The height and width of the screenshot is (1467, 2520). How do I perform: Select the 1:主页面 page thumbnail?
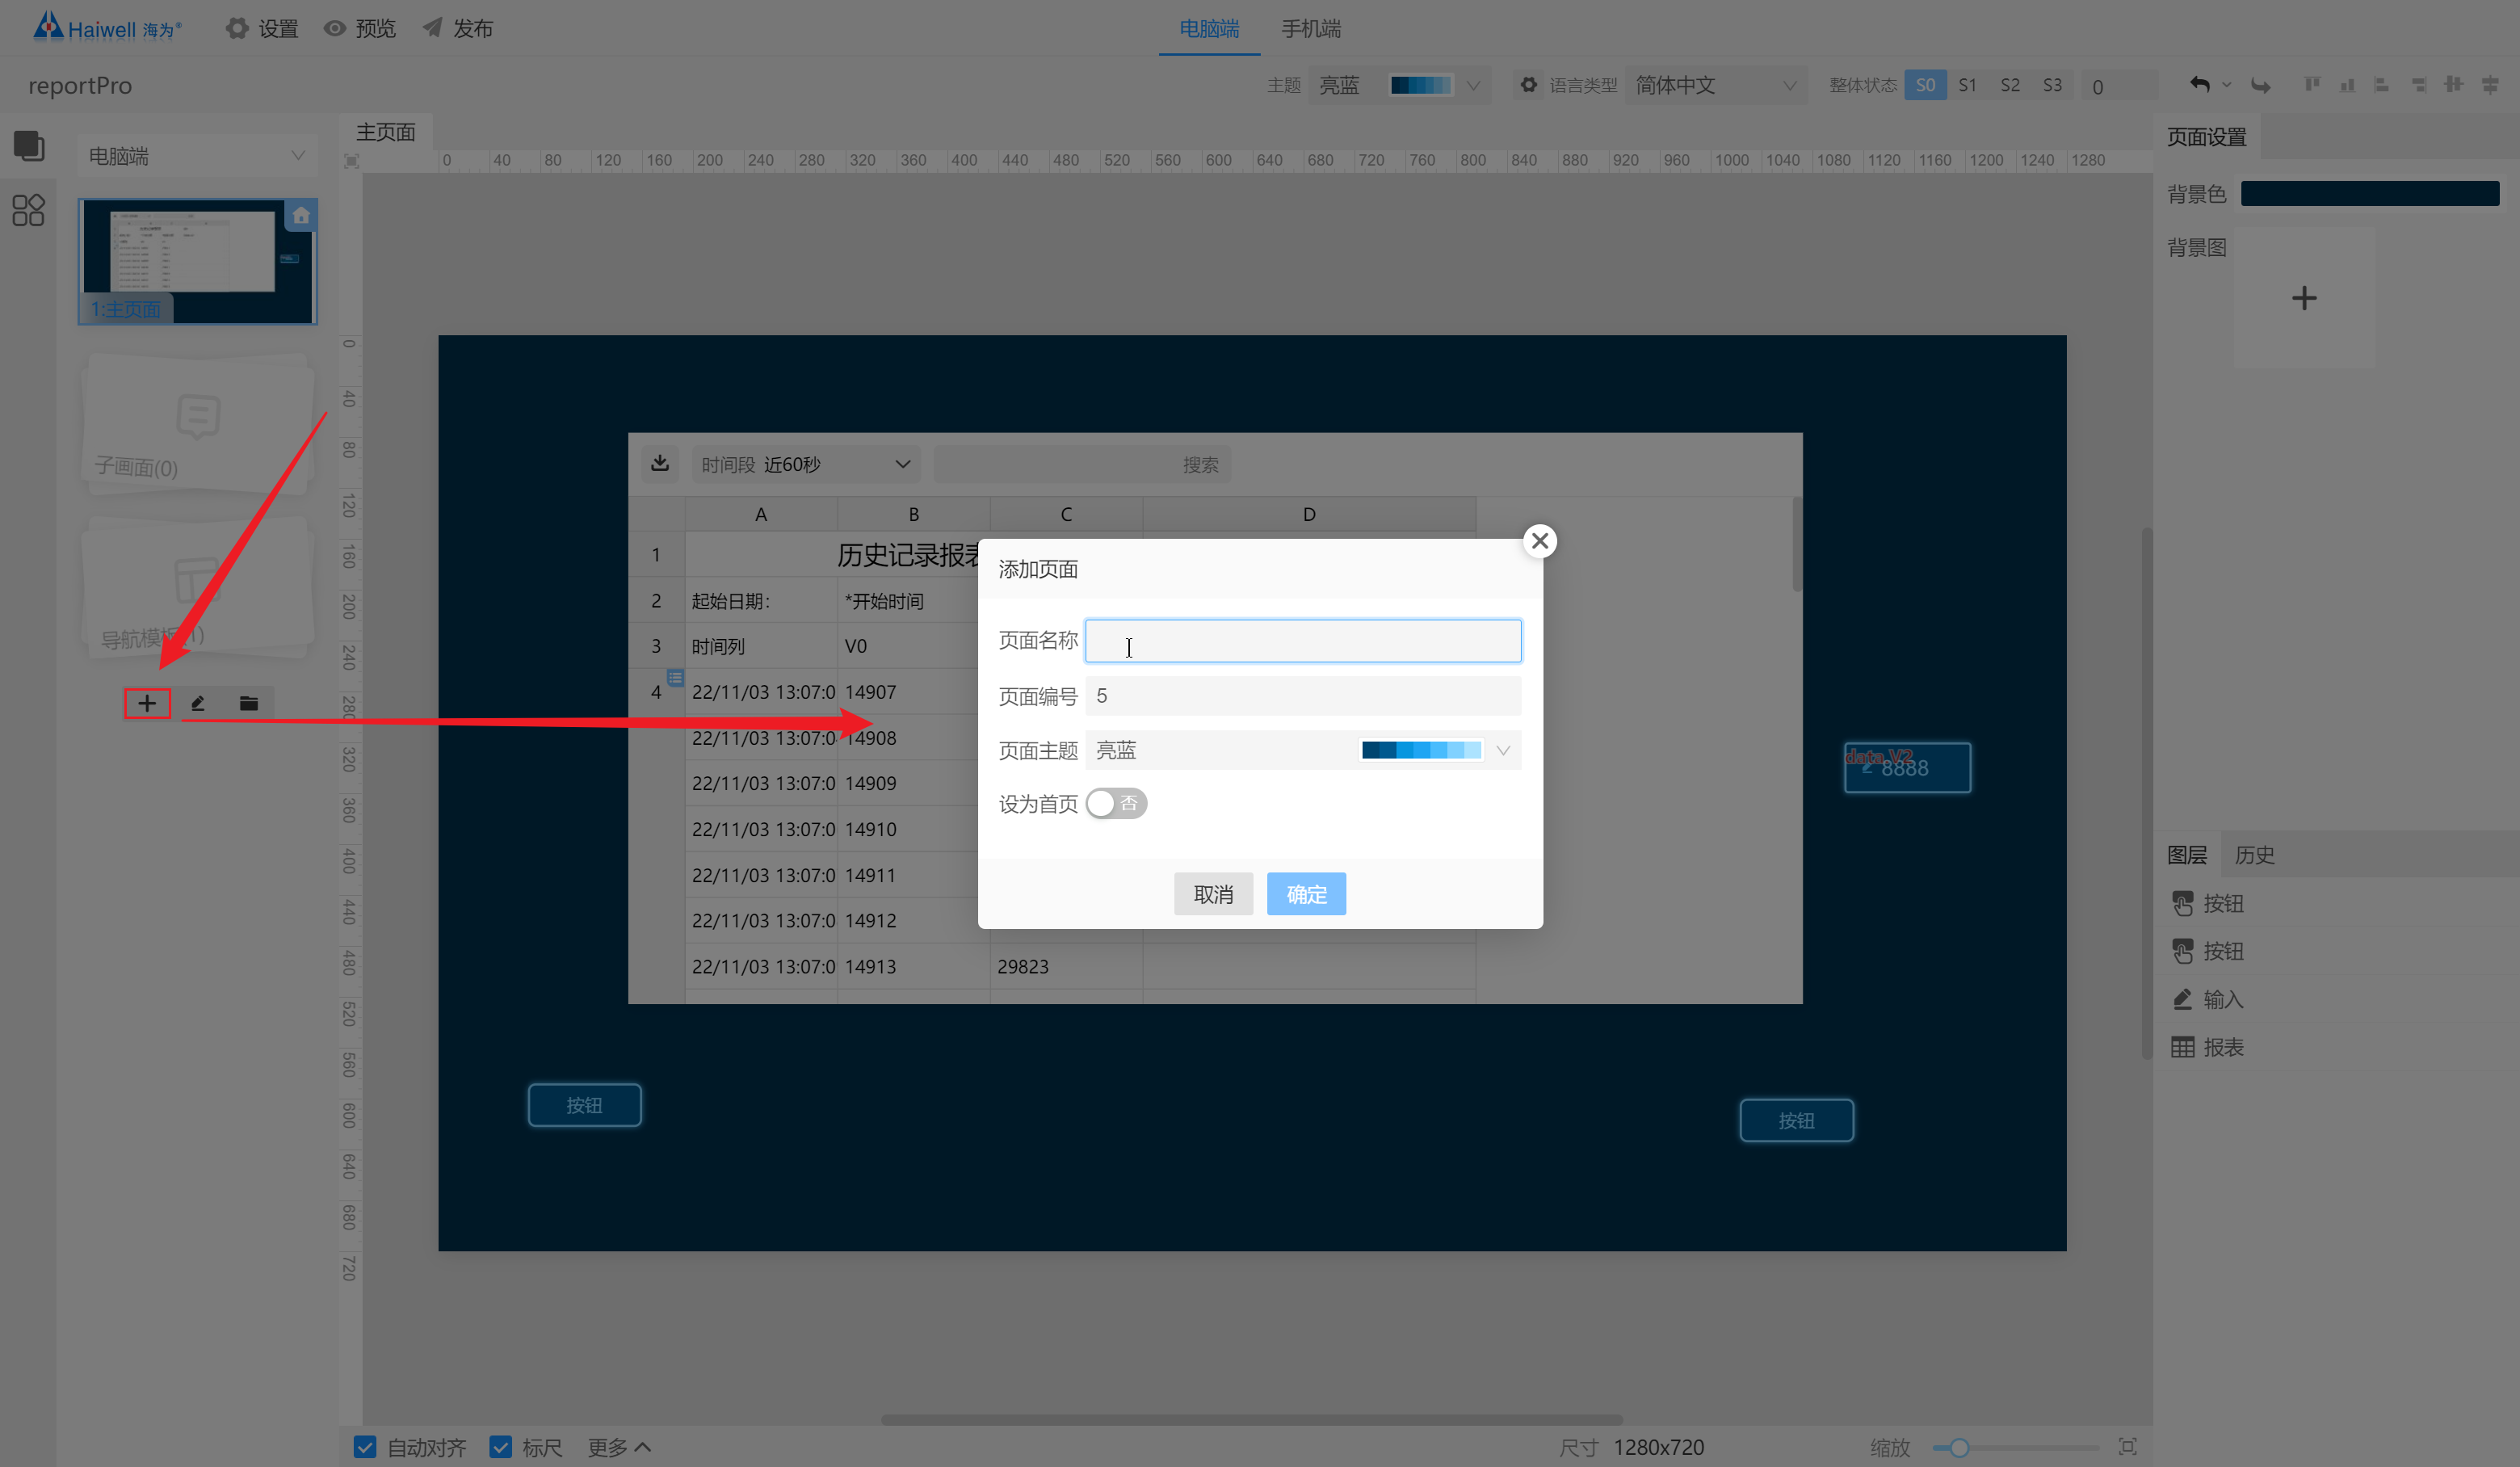[x=198, y=261]
